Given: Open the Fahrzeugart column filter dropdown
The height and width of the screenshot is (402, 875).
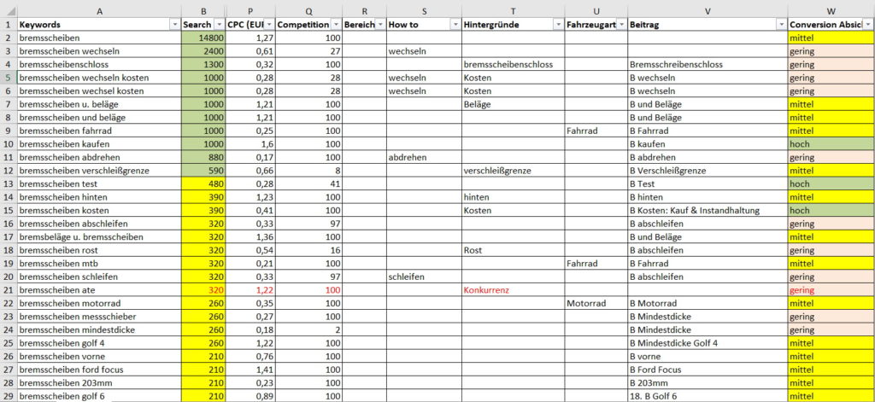Looking at the screenshot, I should pos(621,25).
